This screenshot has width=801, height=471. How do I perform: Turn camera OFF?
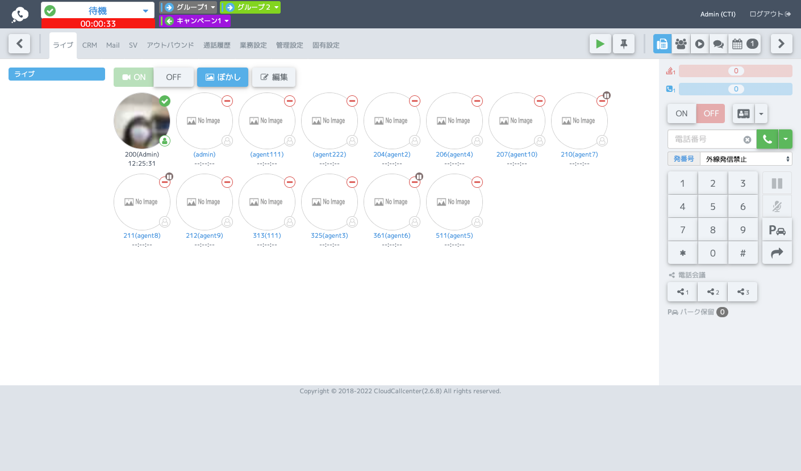point(174,77)
